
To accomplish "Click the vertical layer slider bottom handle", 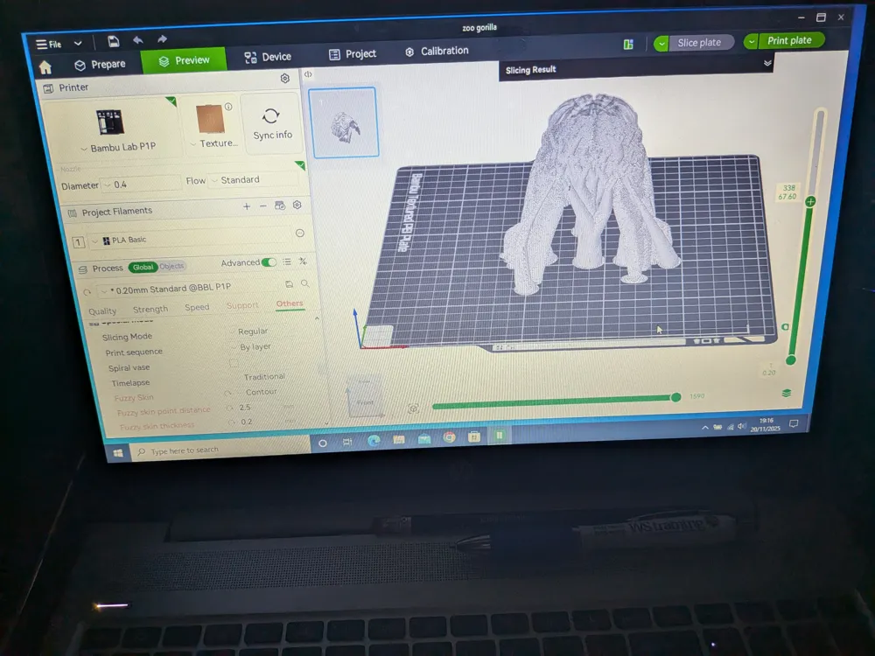I will point(790,360).
